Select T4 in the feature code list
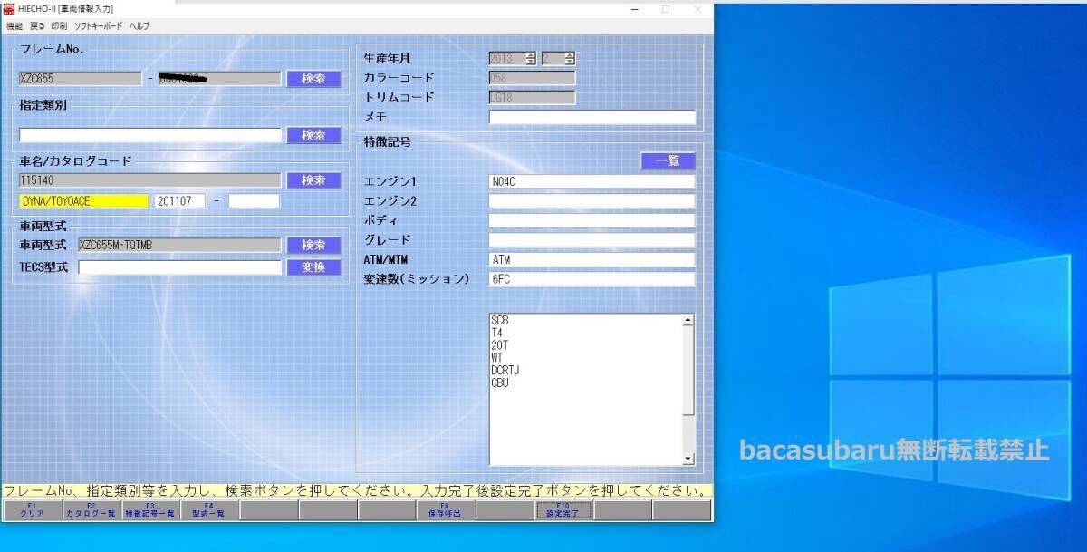Image resolution: width=1087 pixels, height=552 pixels. pyautogui.click(x=496, y=333)
